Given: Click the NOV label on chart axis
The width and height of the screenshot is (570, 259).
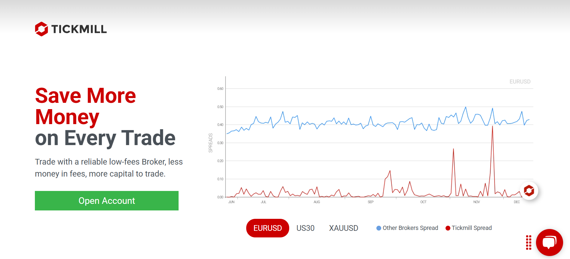Looking at the screenshot, I should click(477, 202).
